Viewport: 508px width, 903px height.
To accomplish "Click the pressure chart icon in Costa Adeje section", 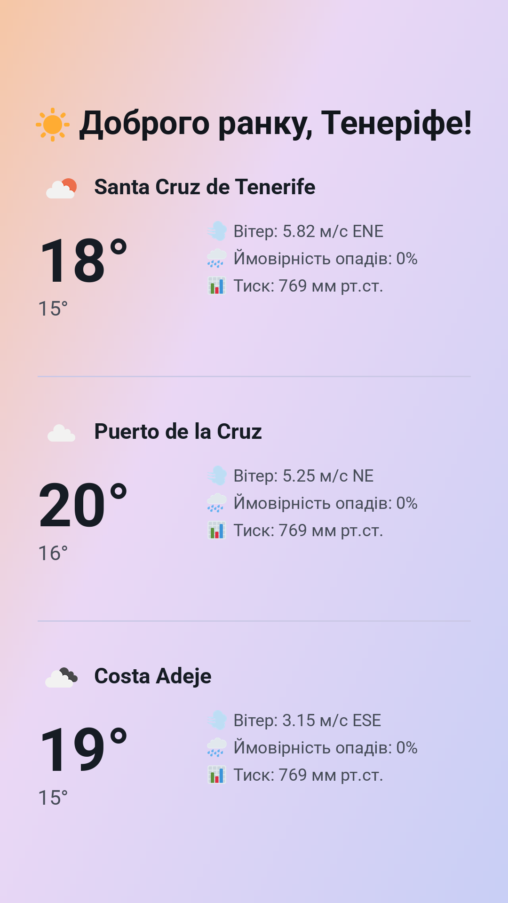I will [x=217, y=775].
